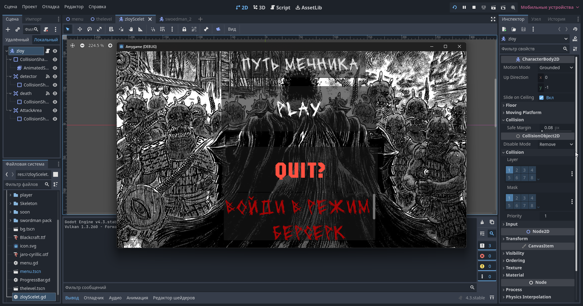Viewport: 583px width, 306px height.
Task: Copy the output log selection
Action: 492,222
